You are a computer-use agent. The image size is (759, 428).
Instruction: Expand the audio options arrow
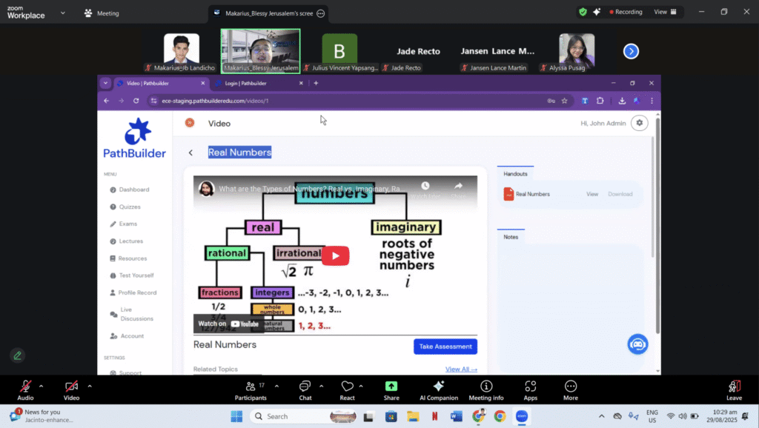pyautogui.click(x=41, y=386)
